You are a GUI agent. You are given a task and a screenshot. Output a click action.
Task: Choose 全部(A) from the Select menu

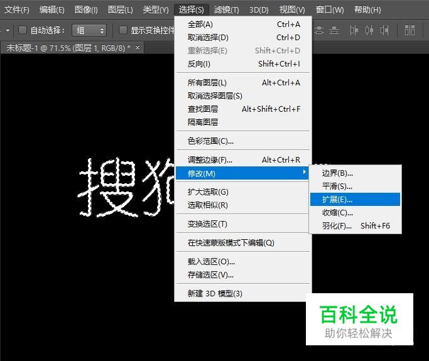pyautogui.click(x=243, y=24)
